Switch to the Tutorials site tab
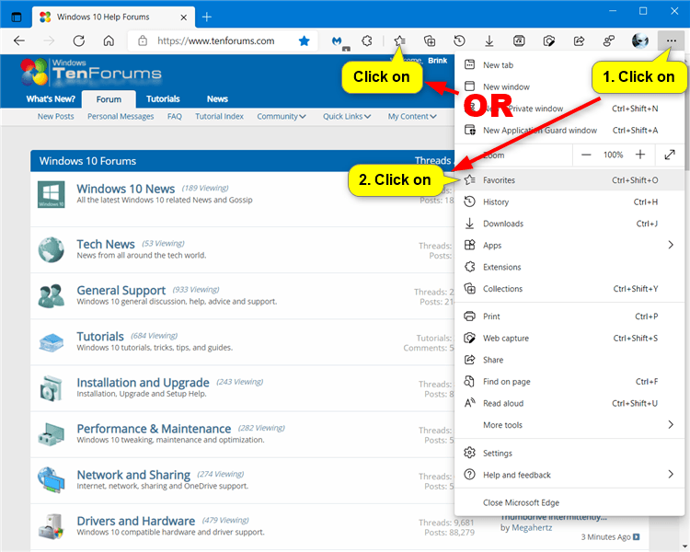 tap(163, 99)
